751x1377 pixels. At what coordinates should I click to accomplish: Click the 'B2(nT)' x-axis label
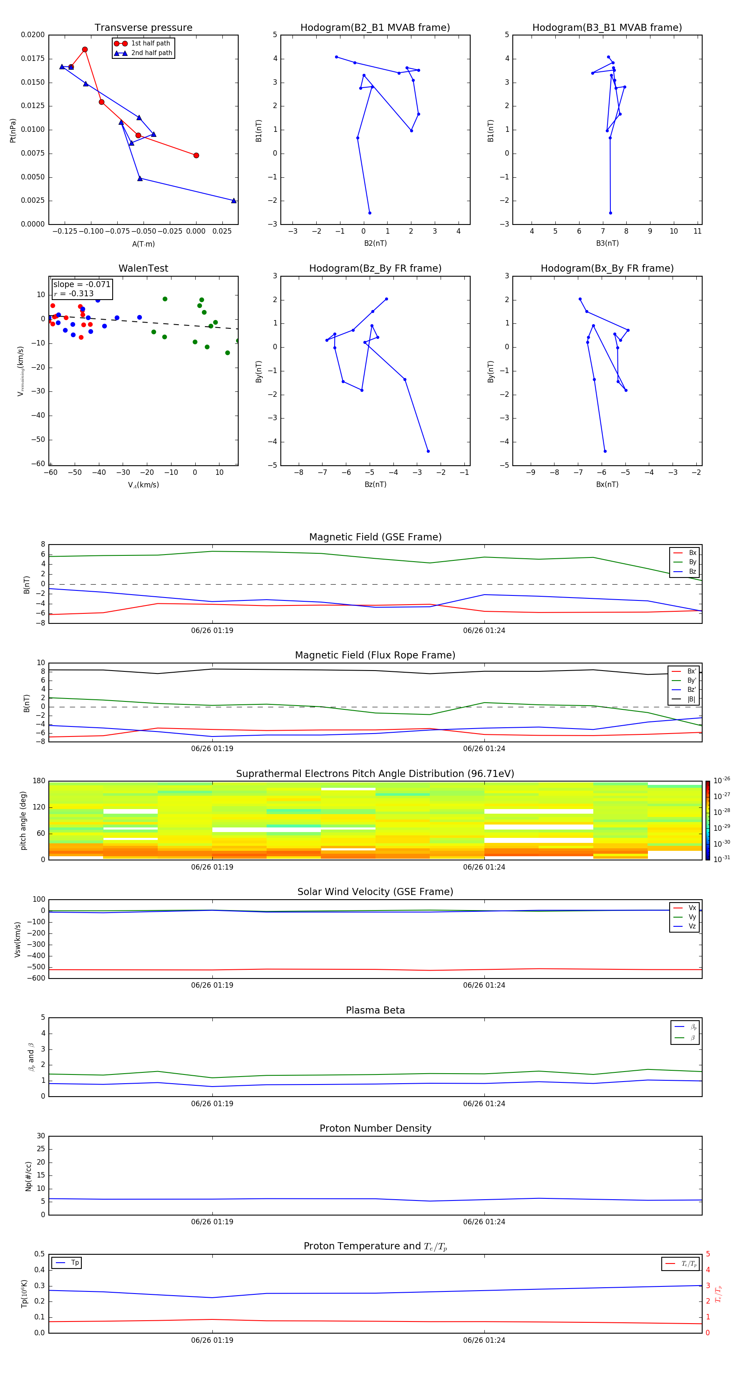(x=375, y=243)
